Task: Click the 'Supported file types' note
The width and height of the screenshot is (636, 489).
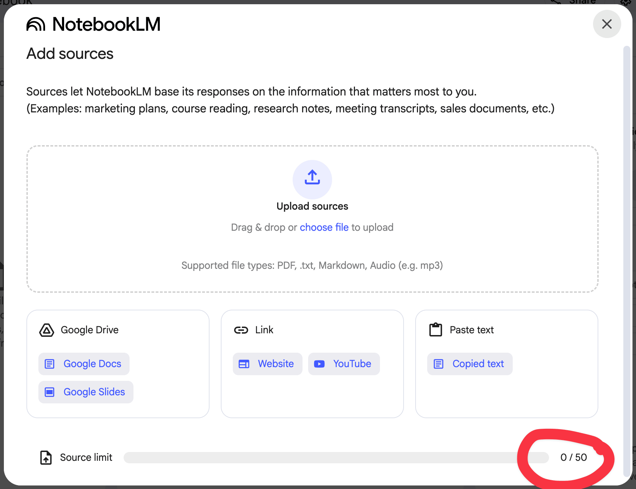Action: tap(312, 265)
